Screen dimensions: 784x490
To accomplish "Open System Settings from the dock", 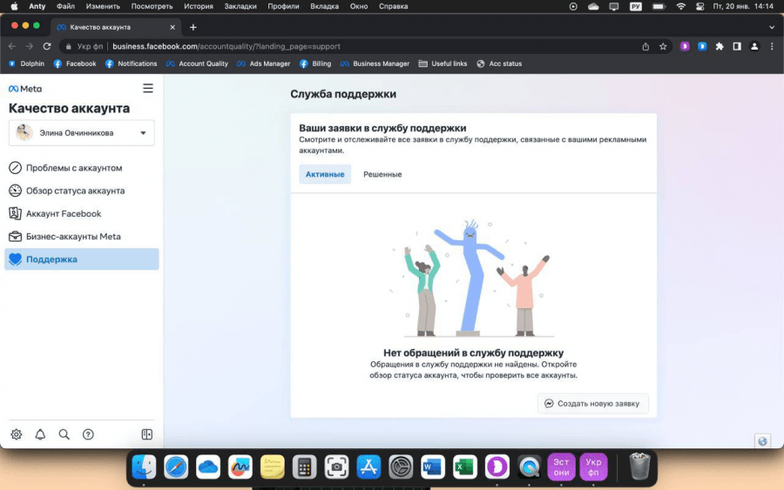I will click(x=401, y=467).
